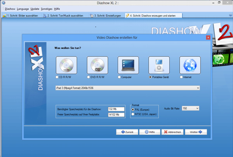Image resolution: width=233 pixels, height=157 pixels.
Task: Select the DVD R R/W radio option
Action: 96,77
